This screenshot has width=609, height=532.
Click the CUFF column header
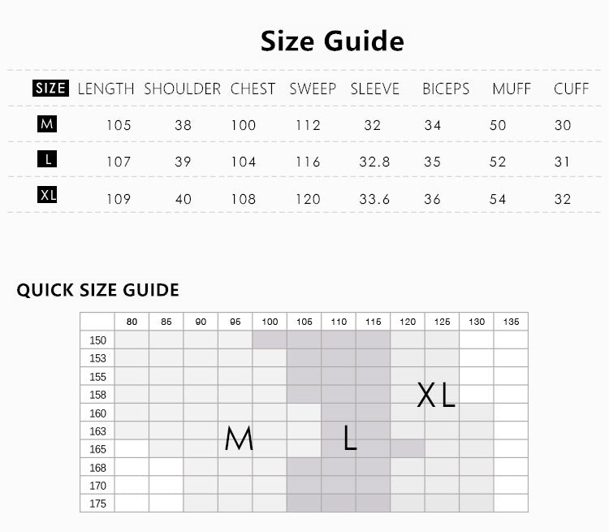tap(572, 89)
